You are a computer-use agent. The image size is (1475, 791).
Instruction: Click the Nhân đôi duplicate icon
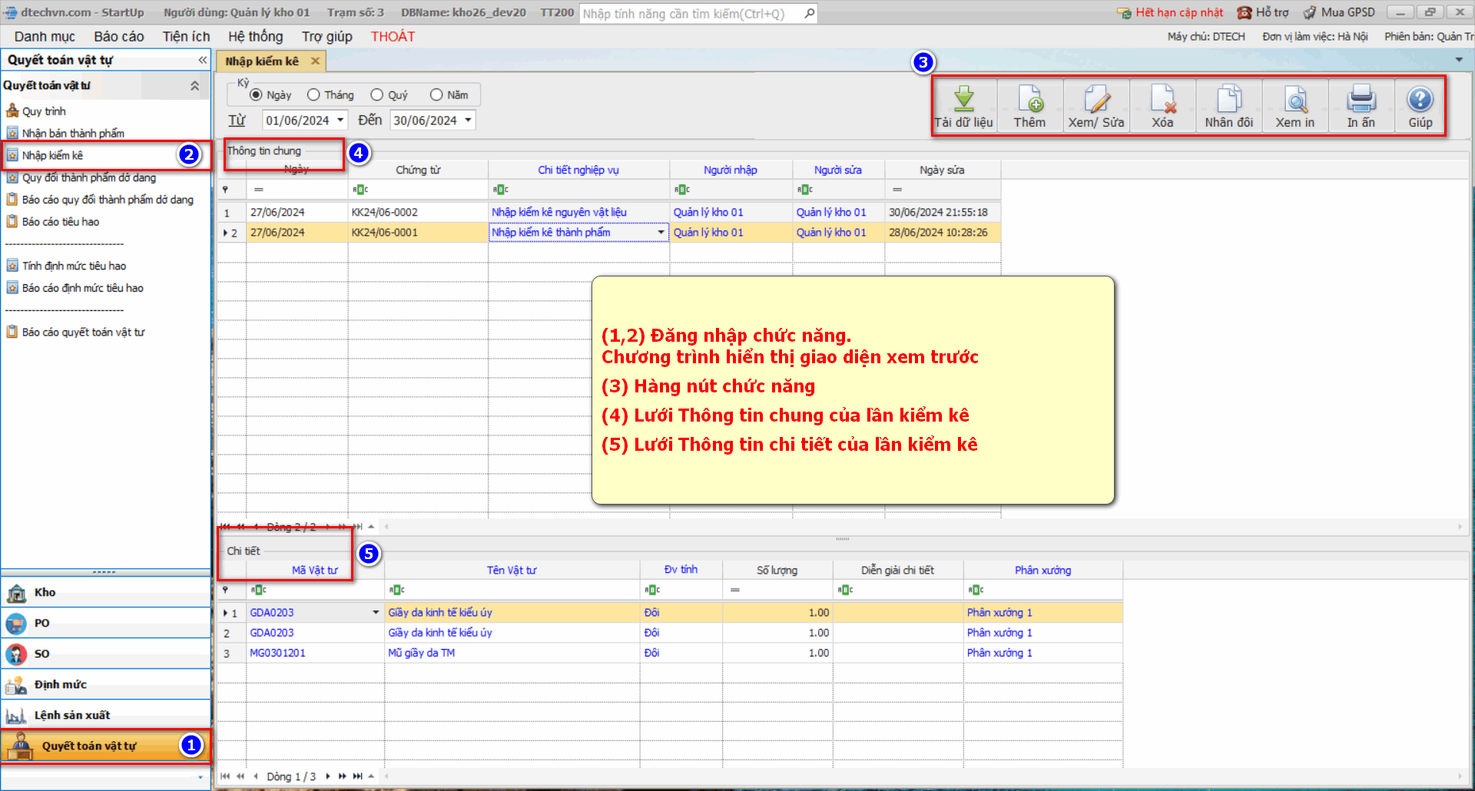click(1228, 99)
